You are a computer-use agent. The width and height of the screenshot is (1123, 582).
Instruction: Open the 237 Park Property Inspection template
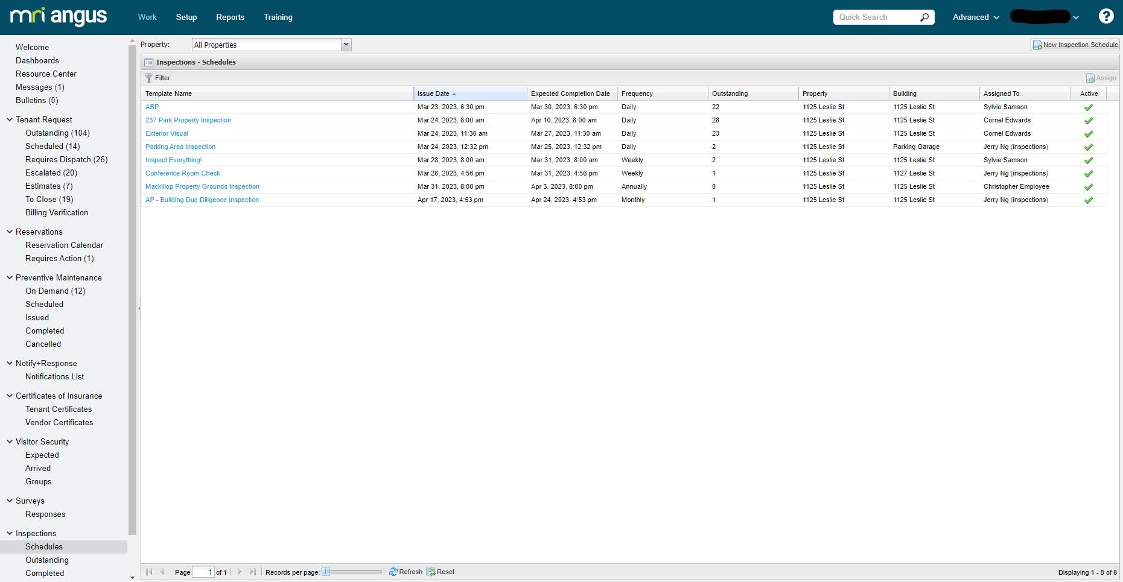pos(188,120)
